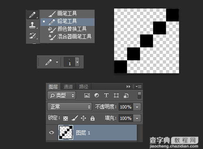This screenshot has width=203, height=149.
Task: Open the 类型 filter dropdown
Action: click(62, 96)
